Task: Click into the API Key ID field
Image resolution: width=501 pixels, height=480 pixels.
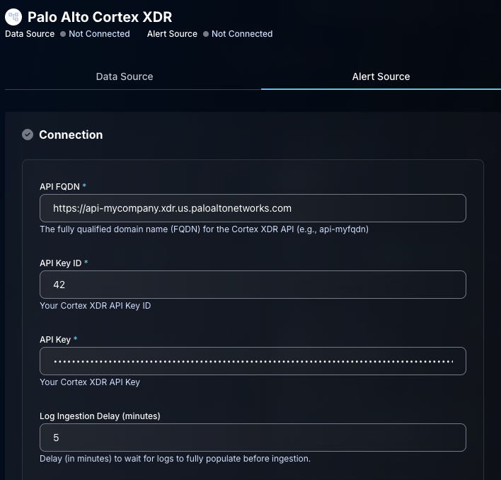Action: [x=253, y=285]
